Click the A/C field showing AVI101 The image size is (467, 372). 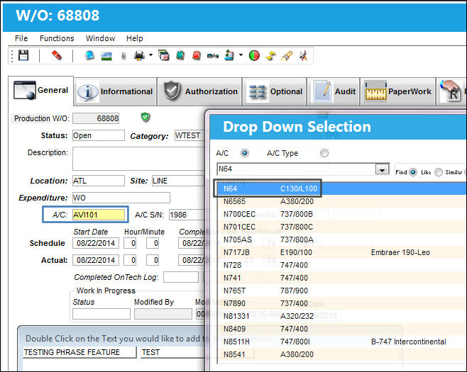99,215
